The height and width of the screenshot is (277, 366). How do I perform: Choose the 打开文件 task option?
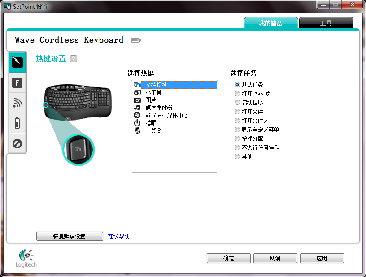click(249, 112)
